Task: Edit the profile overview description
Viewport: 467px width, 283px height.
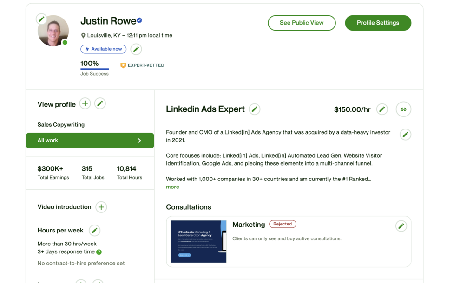Action: [405, 135]
